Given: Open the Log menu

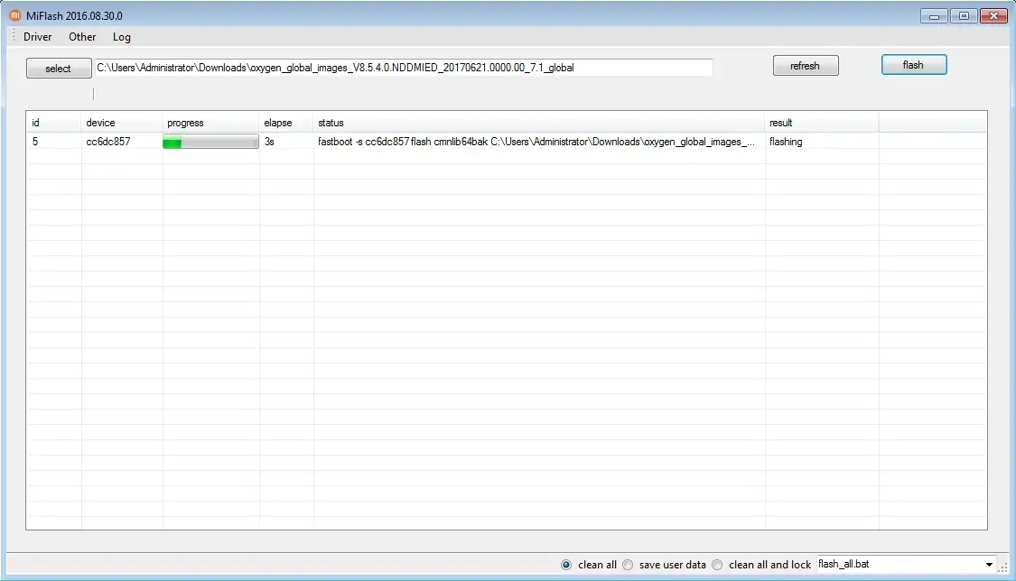Looking at the screenshot, I should (x=122, y=37).
